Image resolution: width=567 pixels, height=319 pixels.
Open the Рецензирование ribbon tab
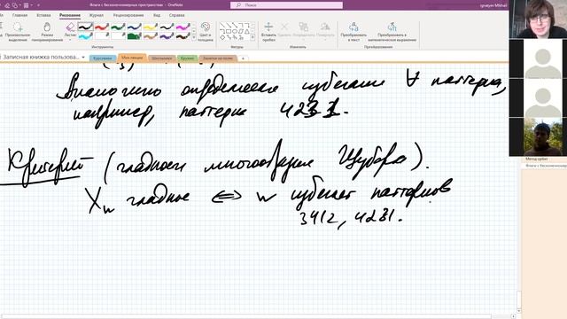(x=128, y=15)
